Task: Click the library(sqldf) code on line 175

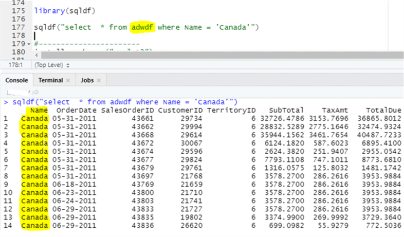Action: click(x=65, y=11)
